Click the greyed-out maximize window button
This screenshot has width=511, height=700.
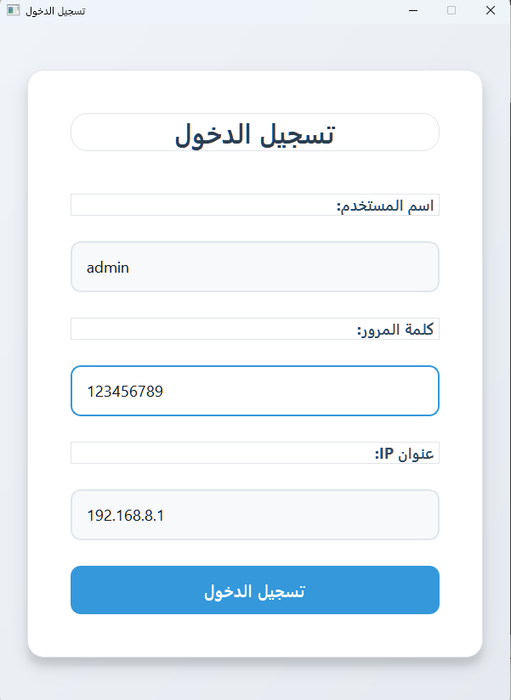pos(451,10)
